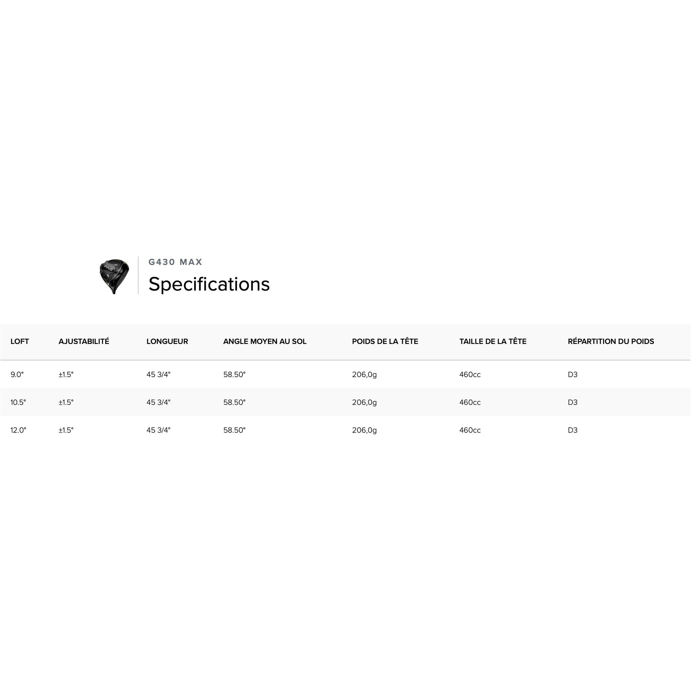Click the 12.0° loft cell
The image size is (692, 692).
pos(18,430)
